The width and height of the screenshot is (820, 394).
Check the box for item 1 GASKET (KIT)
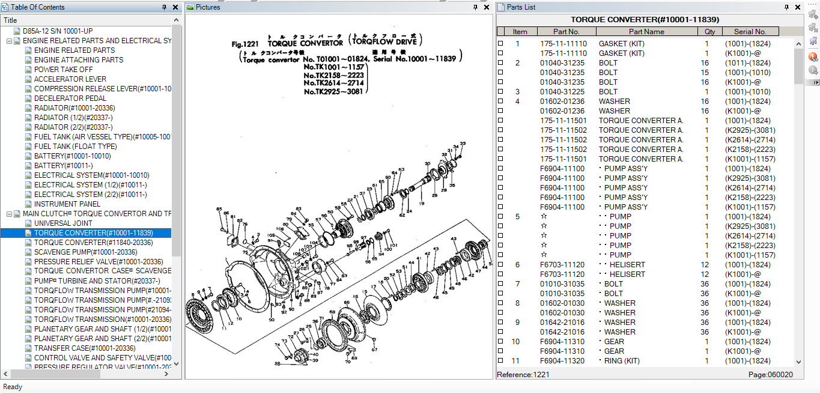click(x=500, y=43)
